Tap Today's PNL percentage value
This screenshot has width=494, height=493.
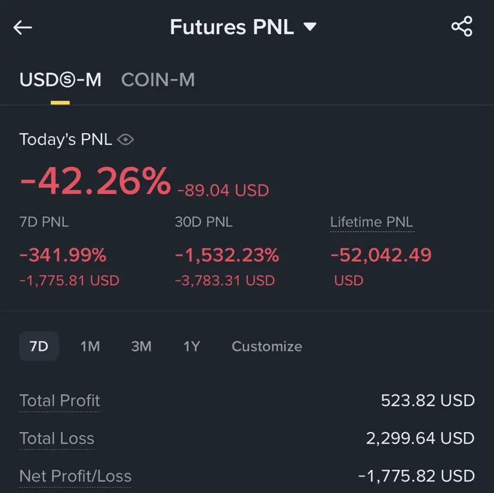[x=96, y=181]
